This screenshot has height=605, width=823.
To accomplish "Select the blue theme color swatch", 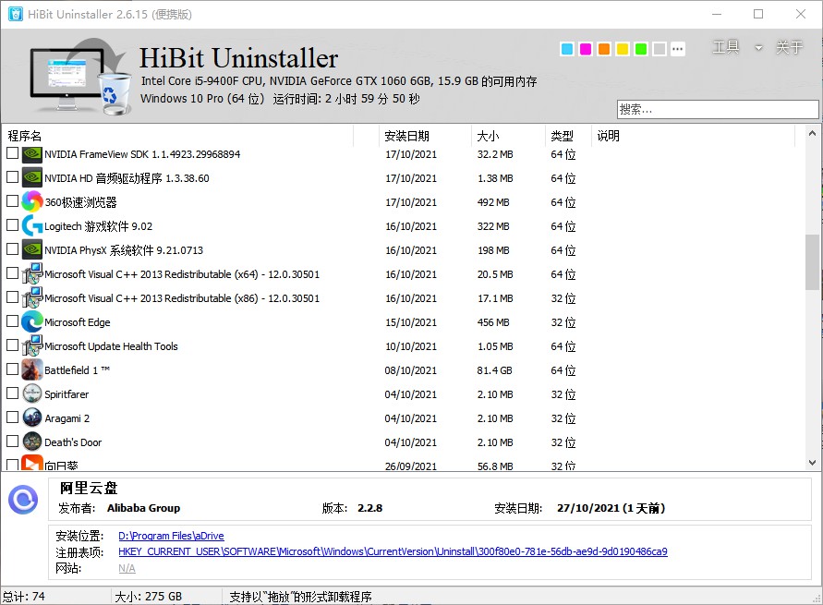I will [567, 49].
